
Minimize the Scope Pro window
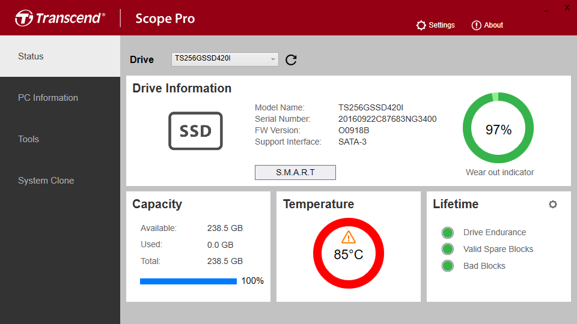[x=546, y=11]
